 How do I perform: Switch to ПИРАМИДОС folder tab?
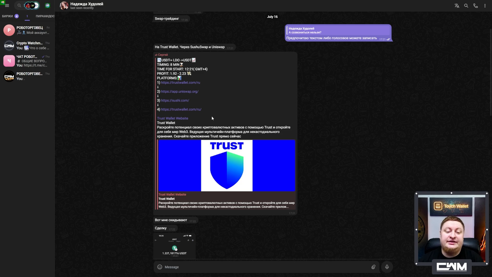point(45,16)
